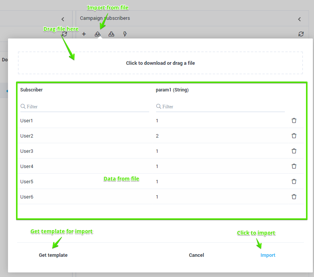Screen dimensions: 314x277
Task: Confirm by clicking the Import button
Action: point(268,255)
